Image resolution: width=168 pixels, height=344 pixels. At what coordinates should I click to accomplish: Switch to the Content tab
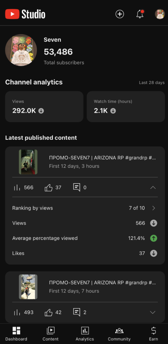pyautogui.click(x=51, y=333)
